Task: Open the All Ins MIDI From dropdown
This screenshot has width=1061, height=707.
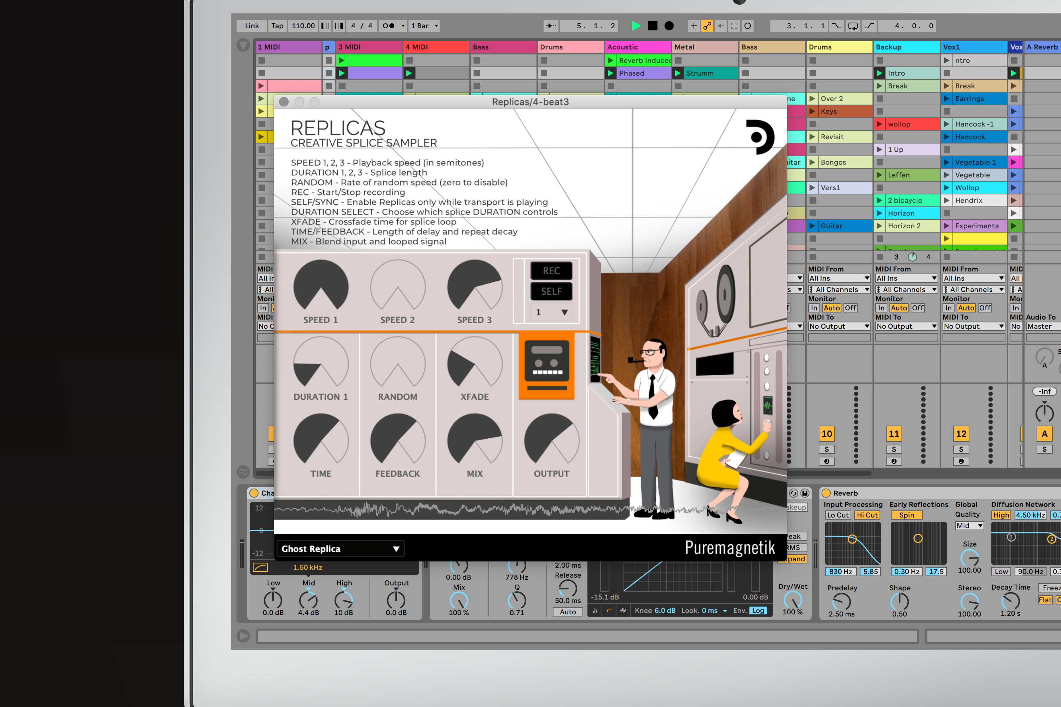Action: coord(839,278)
